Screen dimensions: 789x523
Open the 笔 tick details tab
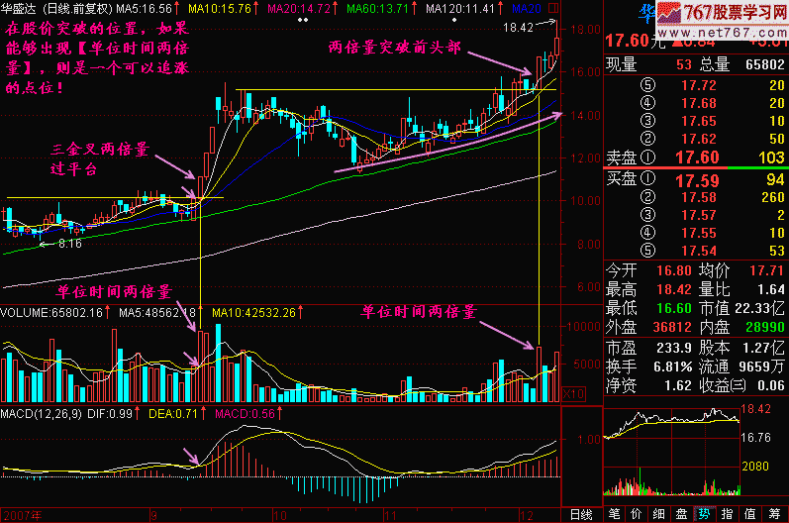(x=613, y=514)
